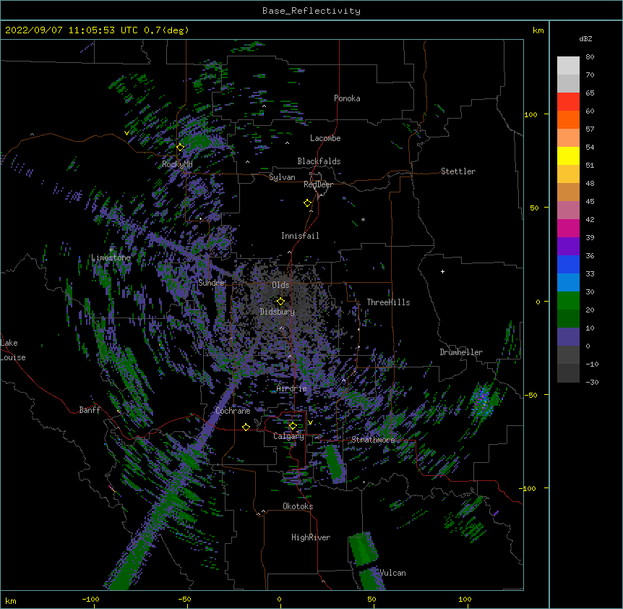The image size is (623, 609).
Task: Click the Innisfail city label
Action: (x=300, y=236)
